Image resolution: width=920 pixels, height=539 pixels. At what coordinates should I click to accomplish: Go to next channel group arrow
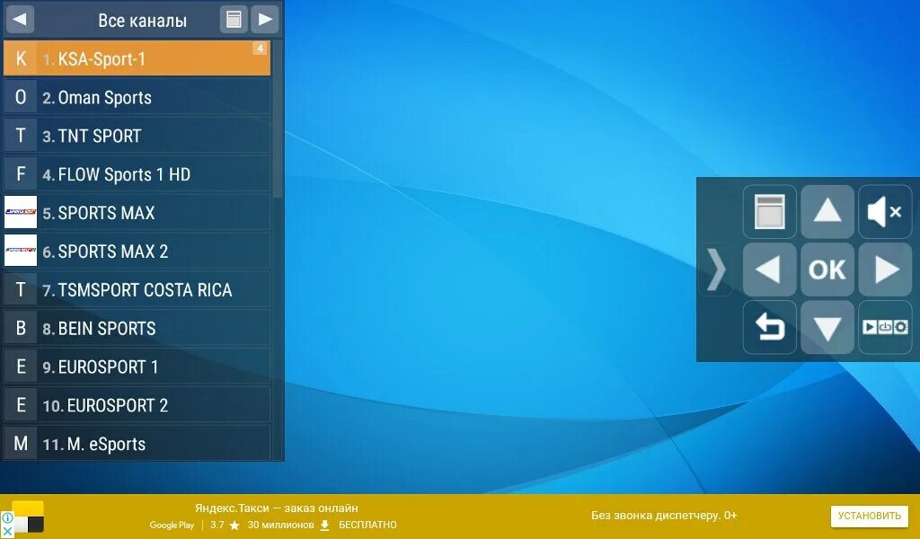point(265,20)
